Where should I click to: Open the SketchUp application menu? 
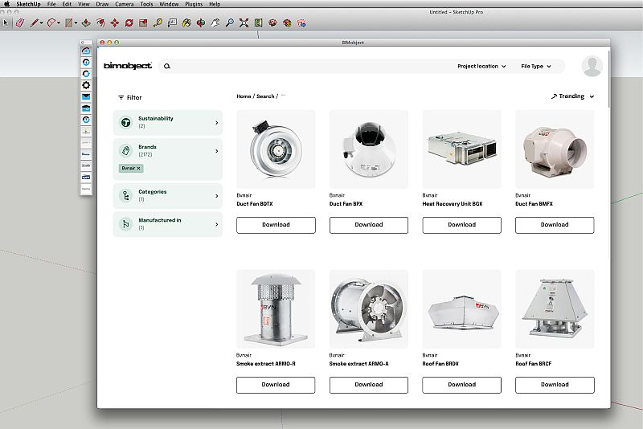(28, 4)
